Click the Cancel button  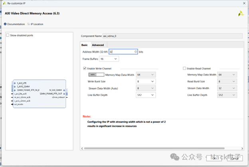235,158
